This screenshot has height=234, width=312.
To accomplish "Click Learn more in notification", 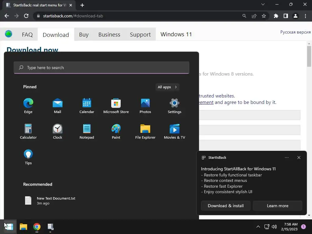I will [278, 206].
